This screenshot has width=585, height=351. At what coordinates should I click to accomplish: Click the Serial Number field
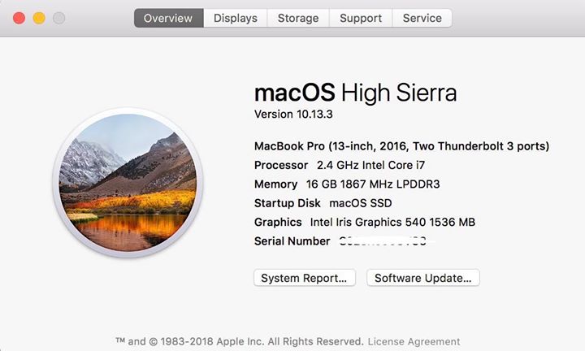pyautogui.click(x=345, y=241)
